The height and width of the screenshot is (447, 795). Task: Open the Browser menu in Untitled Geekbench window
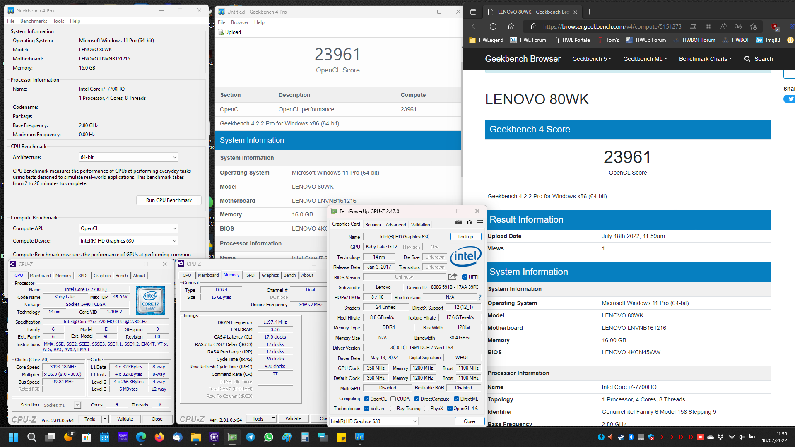(240, 22)
